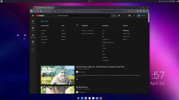Image resolution: width=179 pixels, height=100 pixels.
Task: Filter results by type Channel
Action: tap(63, 34)
